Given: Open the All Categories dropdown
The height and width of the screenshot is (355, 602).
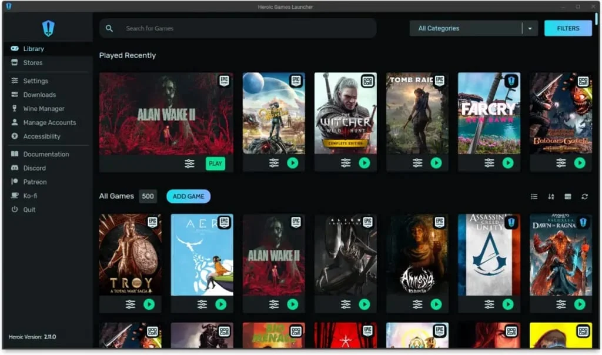Looking at the screenshot, I should [473, 28].
